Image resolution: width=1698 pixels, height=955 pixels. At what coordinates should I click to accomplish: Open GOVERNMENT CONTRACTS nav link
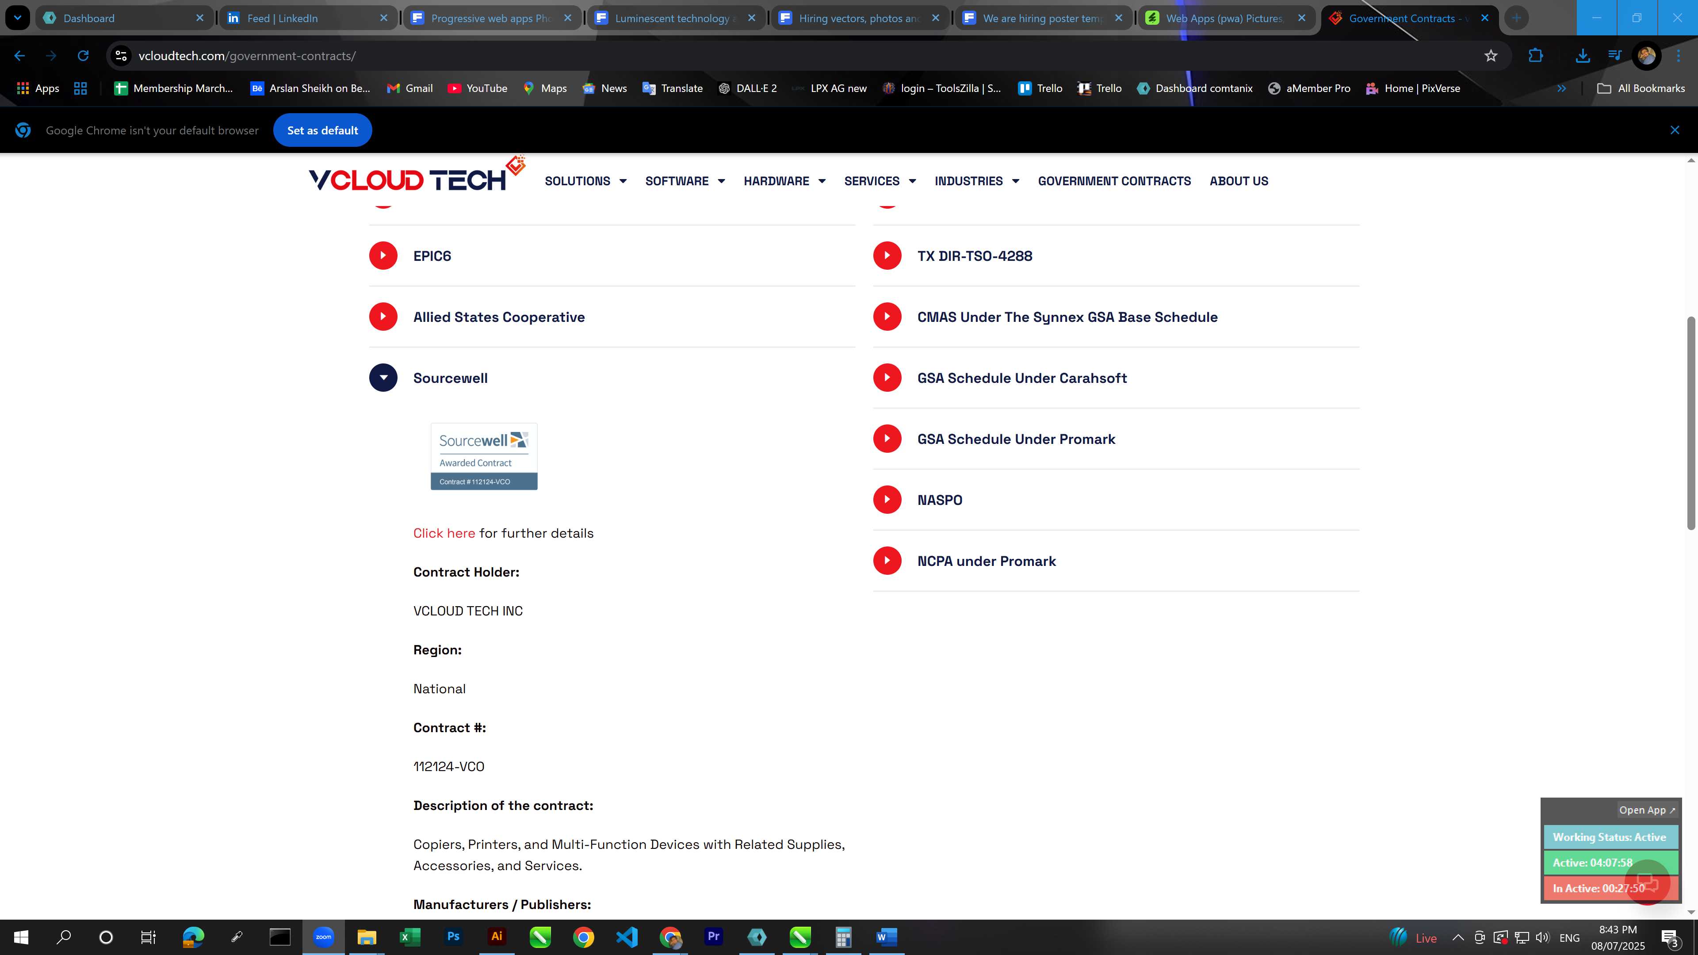coord(1114,181)
